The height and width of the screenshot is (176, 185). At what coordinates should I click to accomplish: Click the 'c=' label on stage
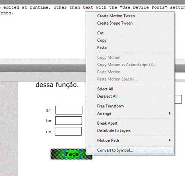point(48,132)
